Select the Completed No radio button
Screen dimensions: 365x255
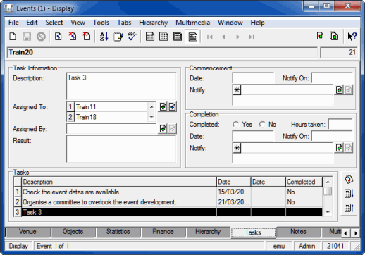pyautogui.click(x=262, y=124)
